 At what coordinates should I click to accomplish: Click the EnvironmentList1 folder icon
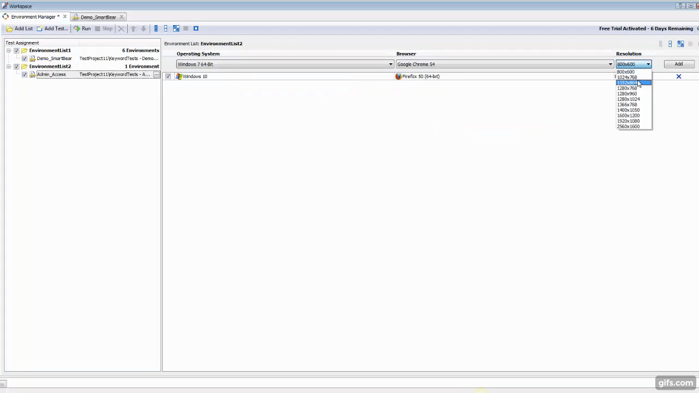point(25,51)
